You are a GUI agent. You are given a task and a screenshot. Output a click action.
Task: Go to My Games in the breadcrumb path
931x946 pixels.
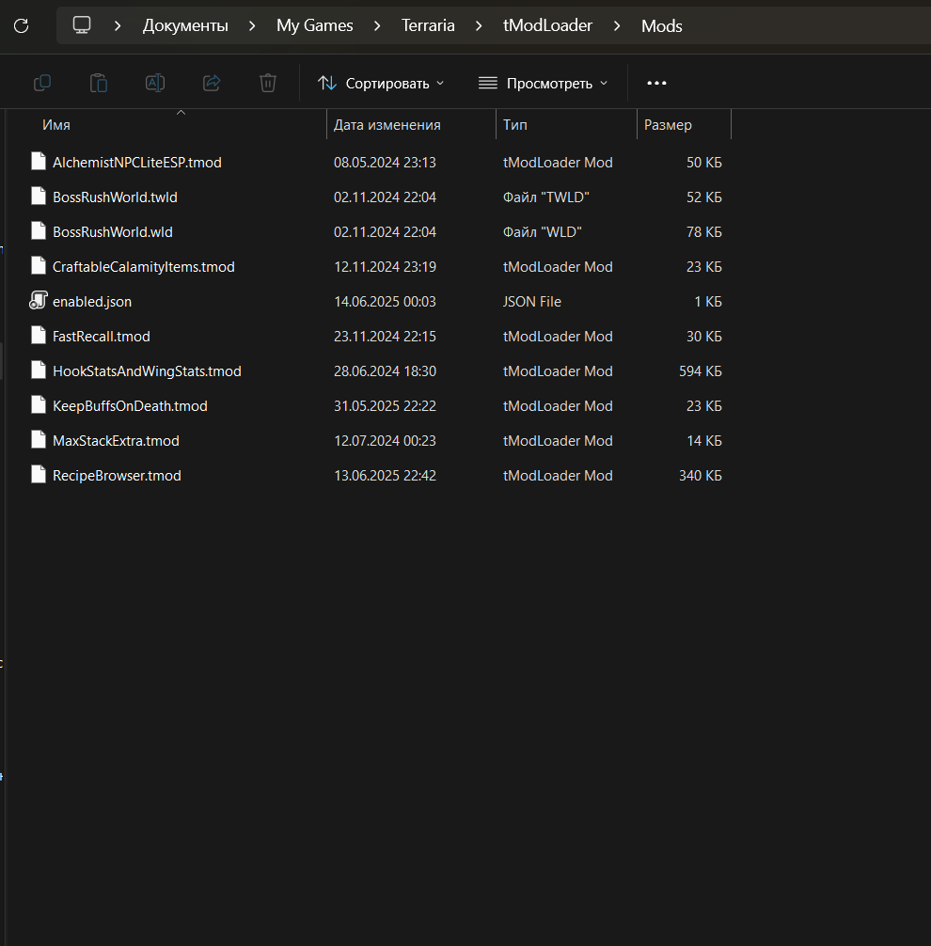315,26
